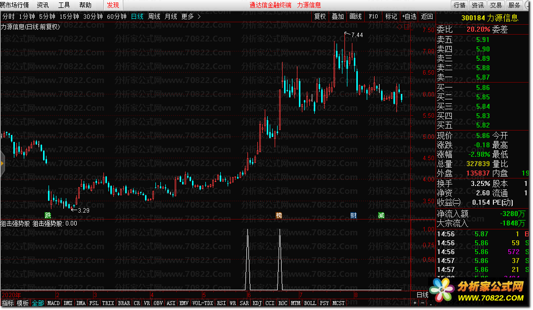Click the 总量 327839 value
The height and width of the screenshot is (310, 533).
pos(478,164)
